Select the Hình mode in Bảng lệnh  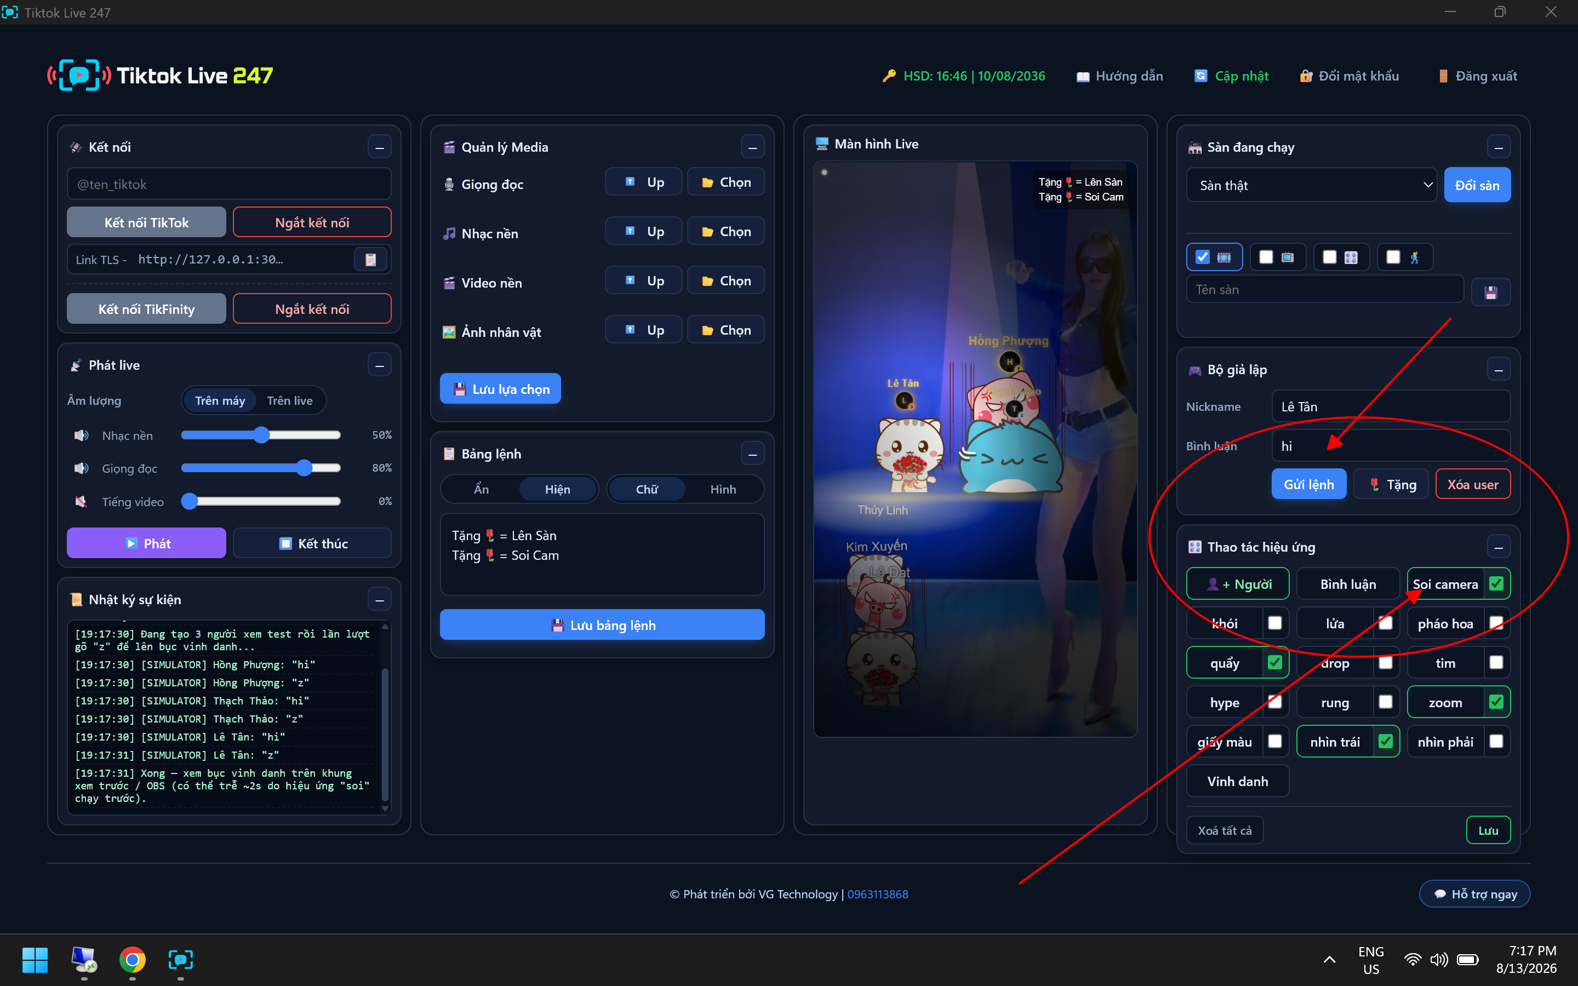tap(723, 489)
